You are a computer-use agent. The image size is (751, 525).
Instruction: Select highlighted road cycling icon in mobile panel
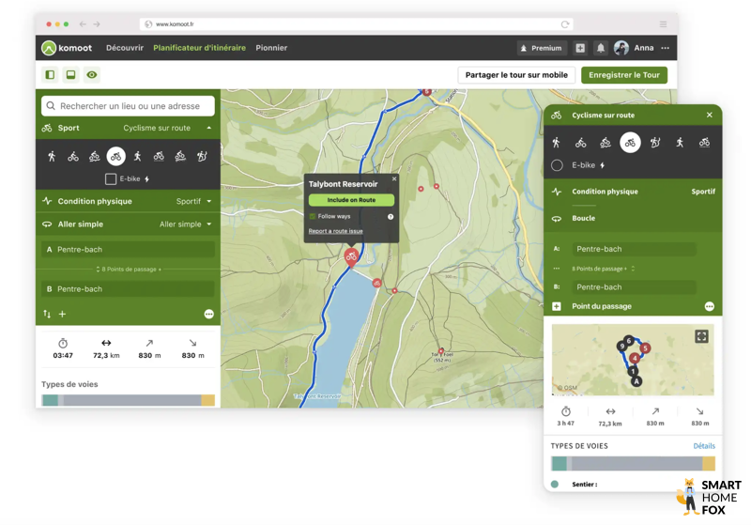click(630, 142)
